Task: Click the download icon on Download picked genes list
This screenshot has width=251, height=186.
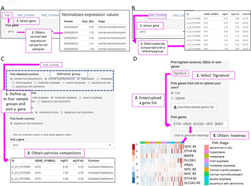Action: tap(175, 107)
